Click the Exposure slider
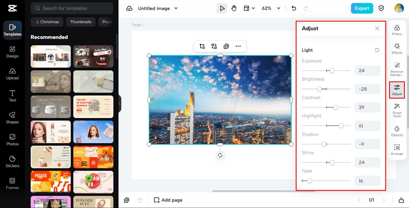This screenshot has height=208, width=409. tap(326, 71)
